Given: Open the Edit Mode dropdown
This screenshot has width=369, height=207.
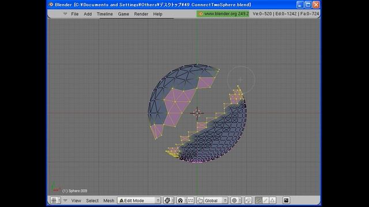Looking at the screenshot, I should (139, 201).
